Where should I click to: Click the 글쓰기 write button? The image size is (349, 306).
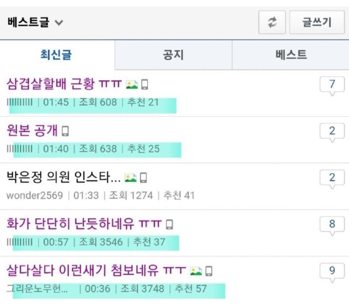click(x=317, y=23)
